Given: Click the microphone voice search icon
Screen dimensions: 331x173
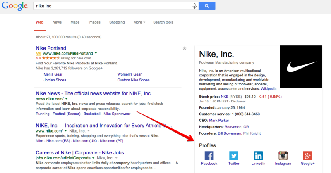Looking at the screenshot, I should click(x=194, y=6).
